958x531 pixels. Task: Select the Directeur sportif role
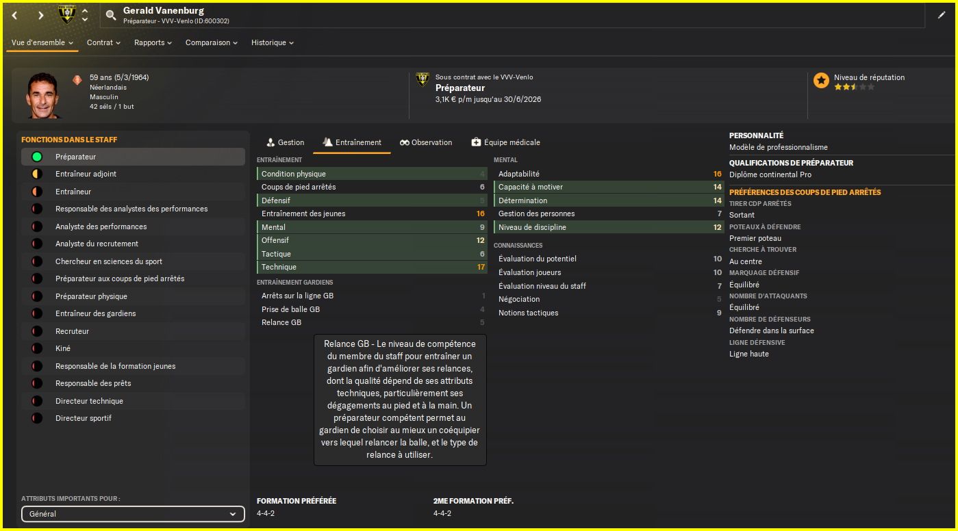133,418
